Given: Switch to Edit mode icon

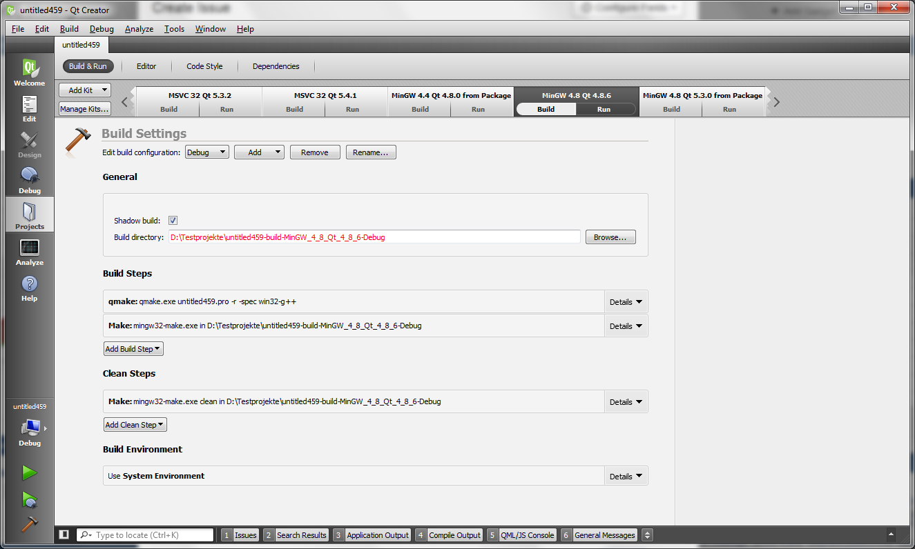Looking at the screenshot, I should [x=29, y=108].
